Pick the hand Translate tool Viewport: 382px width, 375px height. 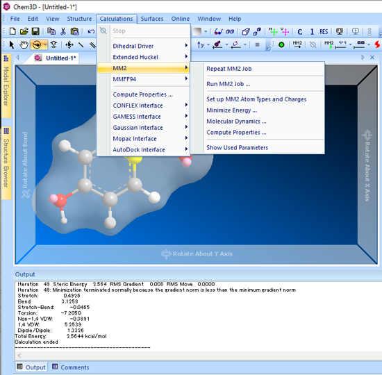click(24, 45)
